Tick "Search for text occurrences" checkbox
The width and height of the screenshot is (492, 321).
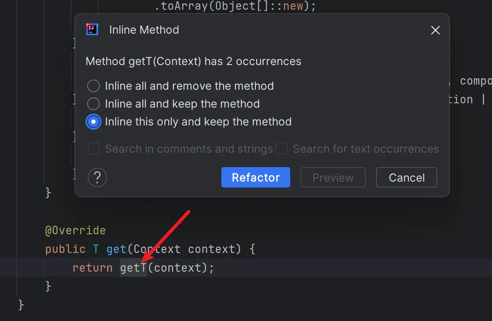[282, 149]
